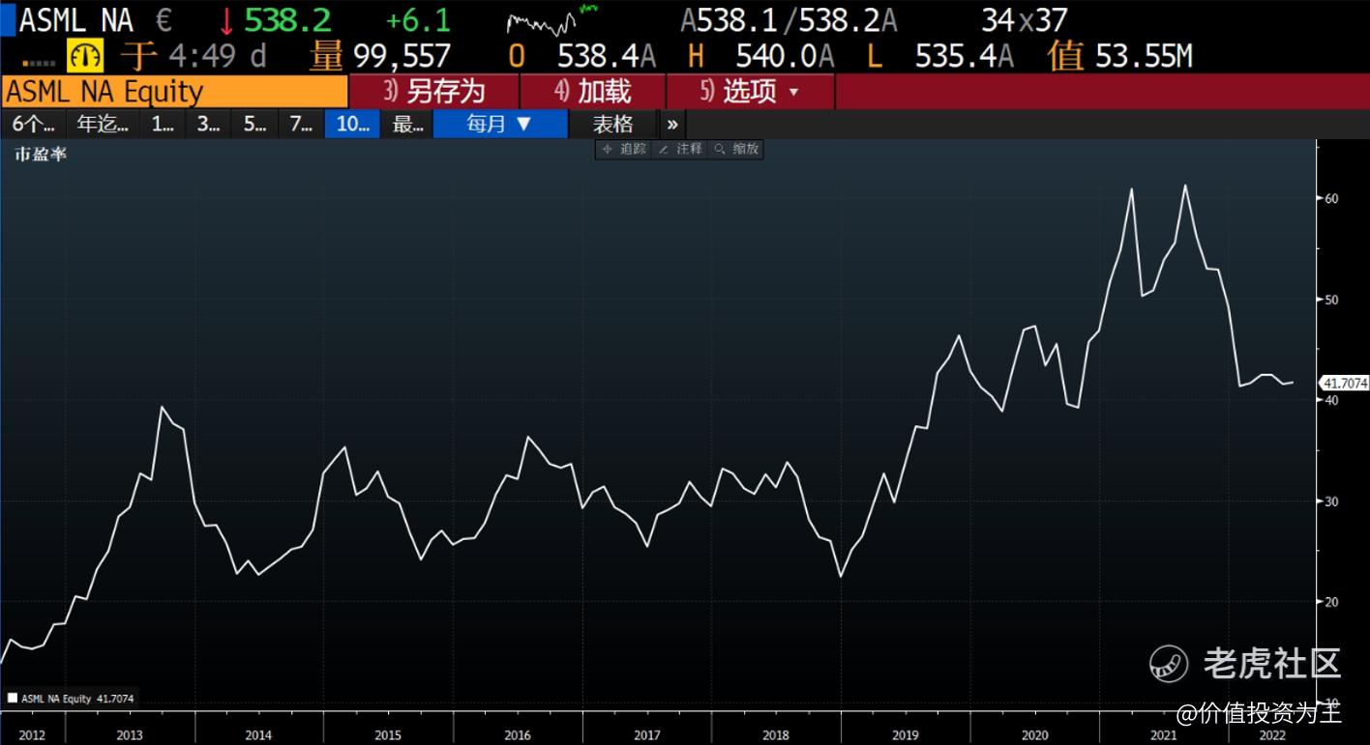This screenshot has height=745, width=1370.
Task: Click the bid/ask quote A538.1/538.2A
Action: click(789, 20)
